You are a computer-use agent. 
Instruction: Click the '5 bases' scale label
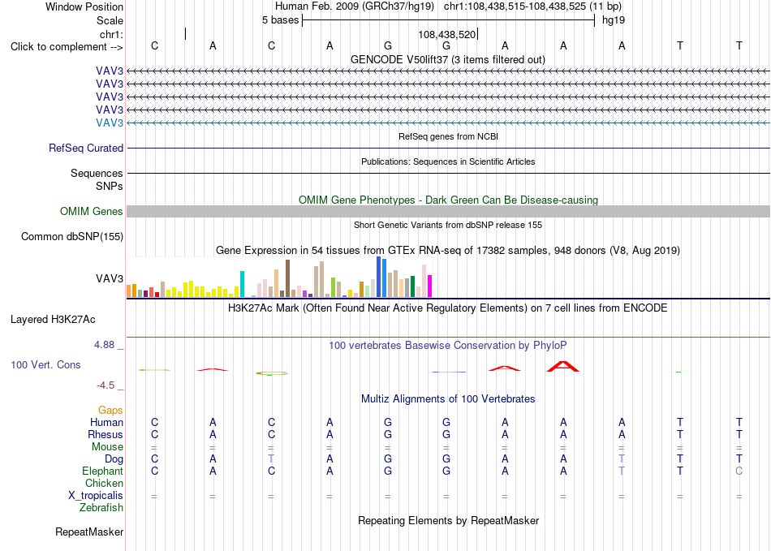tap(280, 20)
